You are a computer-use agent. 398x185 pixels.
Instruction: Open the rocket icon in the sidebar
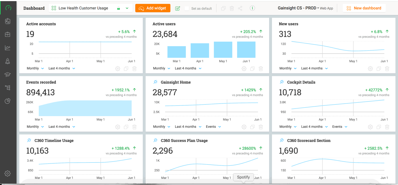click(8, 61)
